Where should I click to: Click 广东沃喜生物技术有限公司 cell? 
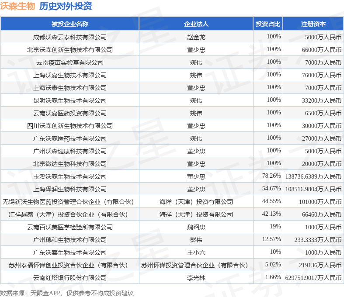70,252
